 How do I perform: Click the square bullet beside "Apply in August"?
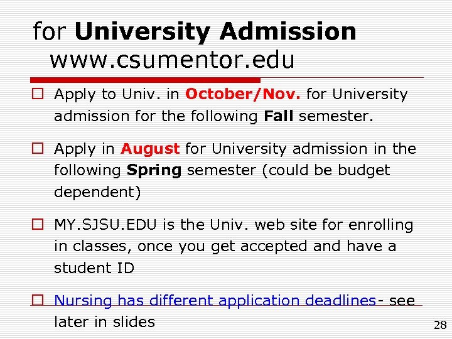[41, 149]
